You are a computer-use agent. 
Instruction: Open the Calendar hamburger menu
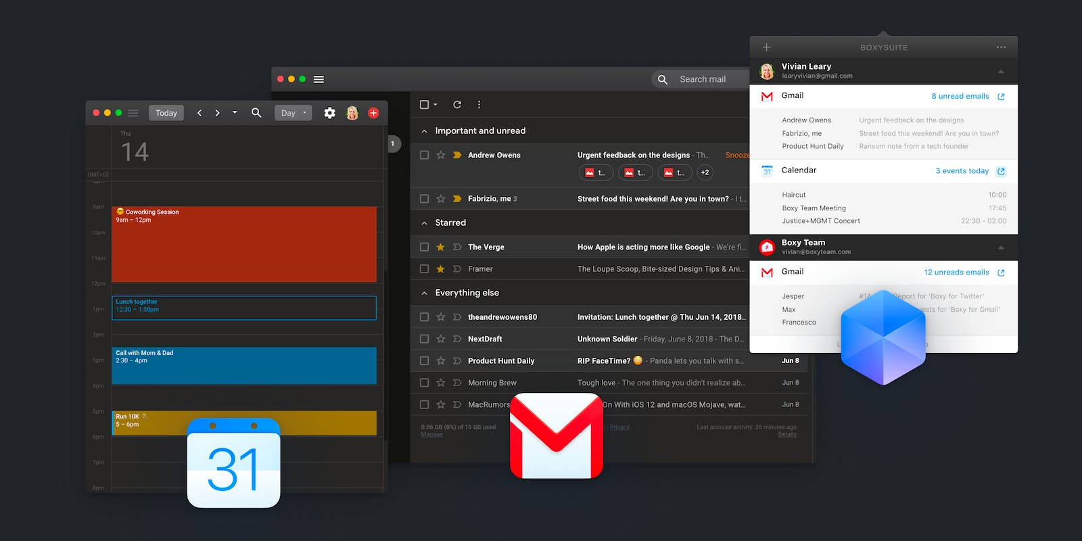tap(133, 113)
